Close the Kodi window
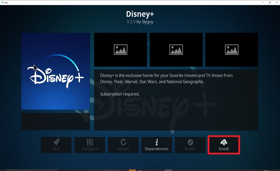Image resolution: width=280 pixels, height=171 pixels. (x=276, y=3)
